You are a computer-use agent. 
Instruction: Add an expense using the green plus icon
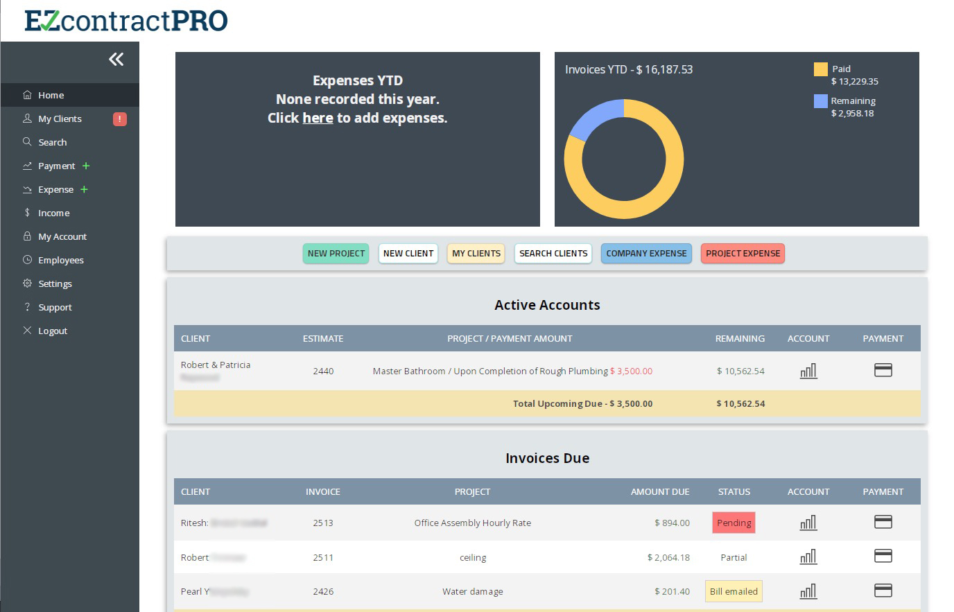[x=84, y=189]
